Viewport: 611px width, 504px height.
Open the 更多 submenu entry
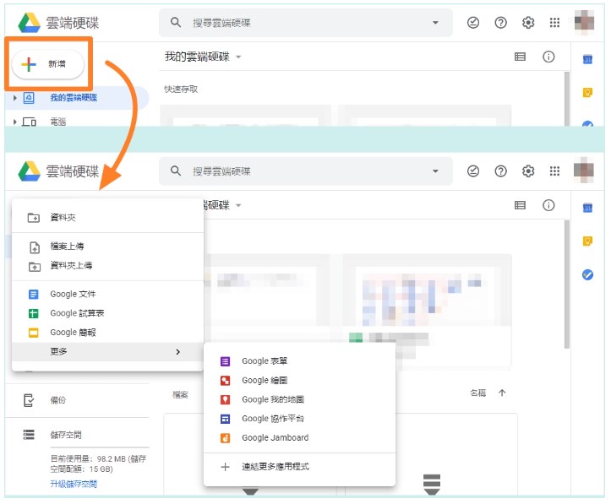click(x=107, y=351)
